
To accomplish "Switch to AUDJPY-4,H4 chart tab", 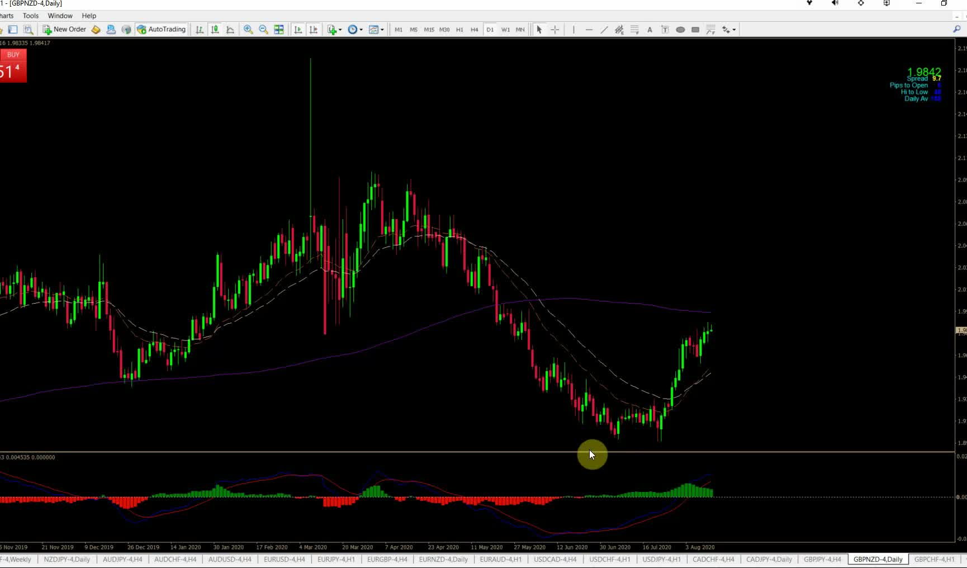I will point(122,559).
